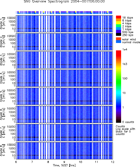Click the time axis tick '9'
This screenshot has width=140, height=167.
pyautogui.click(x=64, y=162)
